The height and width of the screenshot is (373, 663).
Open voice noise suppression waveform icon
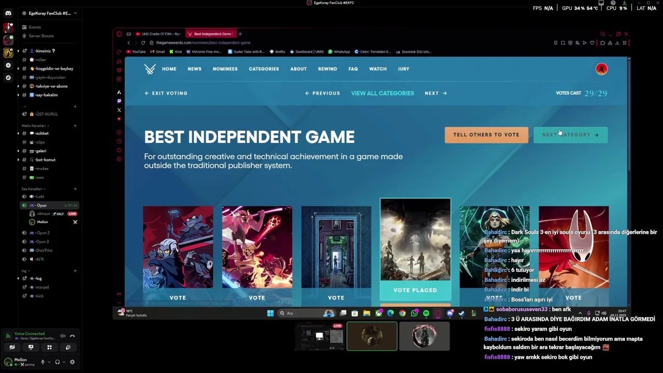(x=63, y=336)
